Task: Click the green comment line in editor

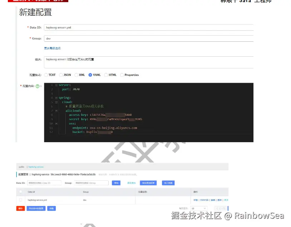Action: [x=84, y=107]
